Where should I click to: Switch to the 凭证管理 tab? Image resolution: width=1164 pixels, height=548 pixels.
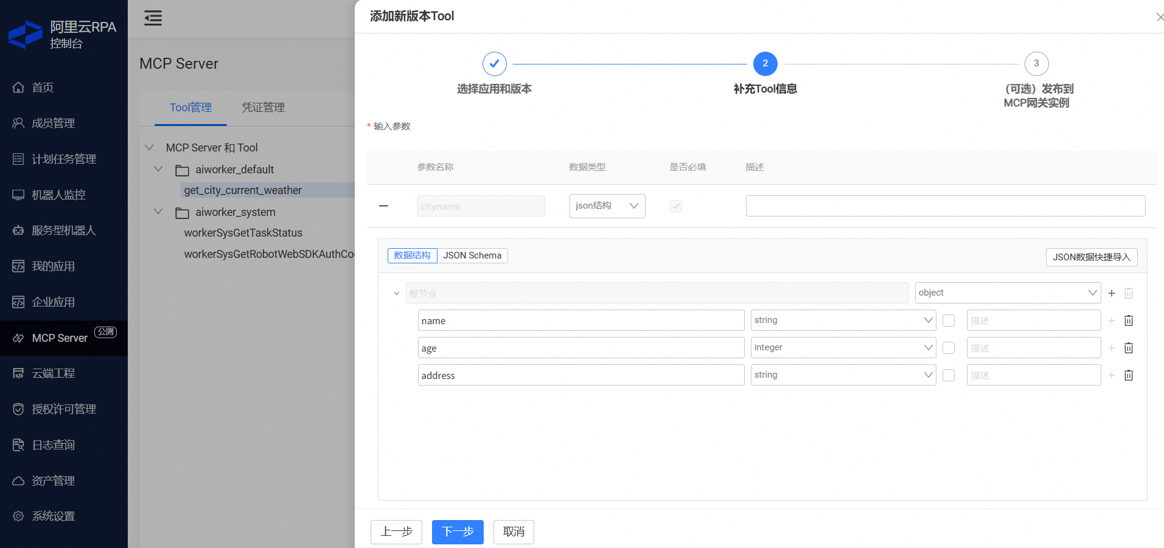click(263, 108)
